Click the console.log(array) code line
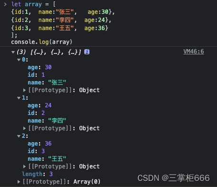217x187 pixels. [x=42, y=42]
